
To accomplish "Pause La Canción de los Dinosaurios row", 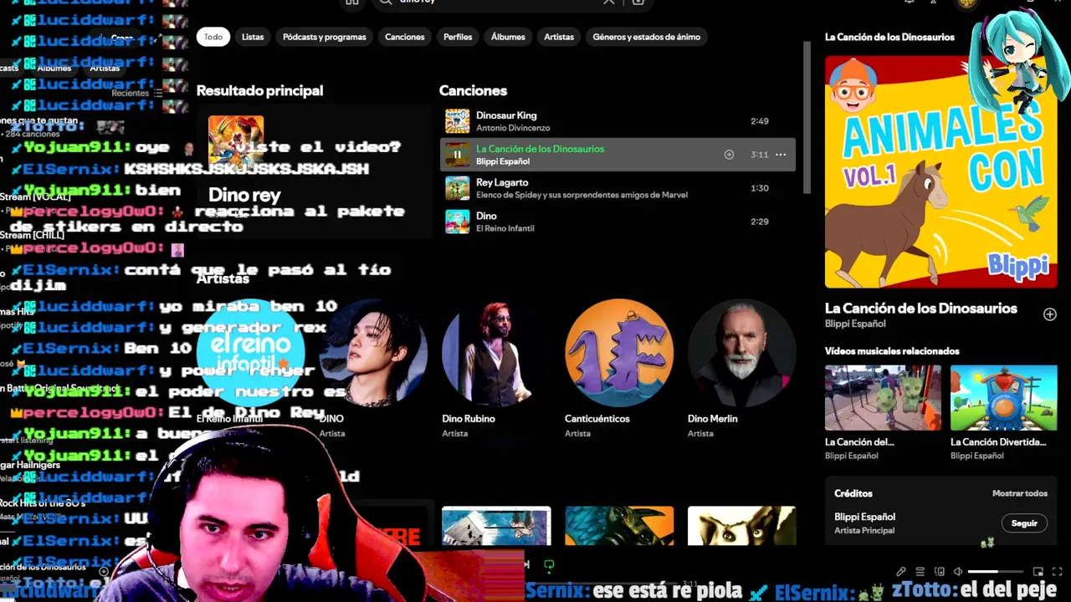I will tap(457, 155).
